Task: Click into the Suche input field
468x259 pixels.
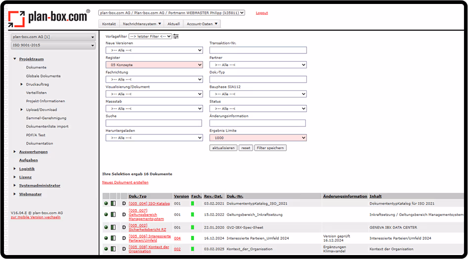Action: (154, 123)
